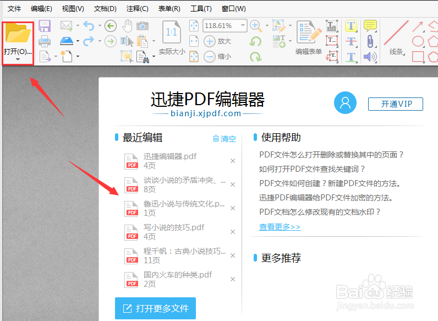438x321 pixels.
Task: Select the strikethrough text tool
Action: coord(351,41)
